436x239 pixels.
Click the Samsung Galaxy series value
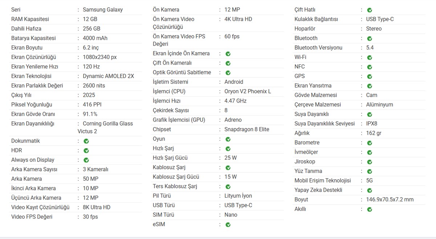point(102,10)
